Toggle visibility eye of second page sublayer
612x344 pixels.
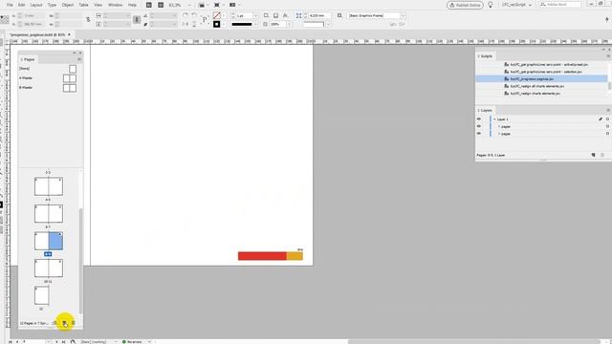point(479,134)
